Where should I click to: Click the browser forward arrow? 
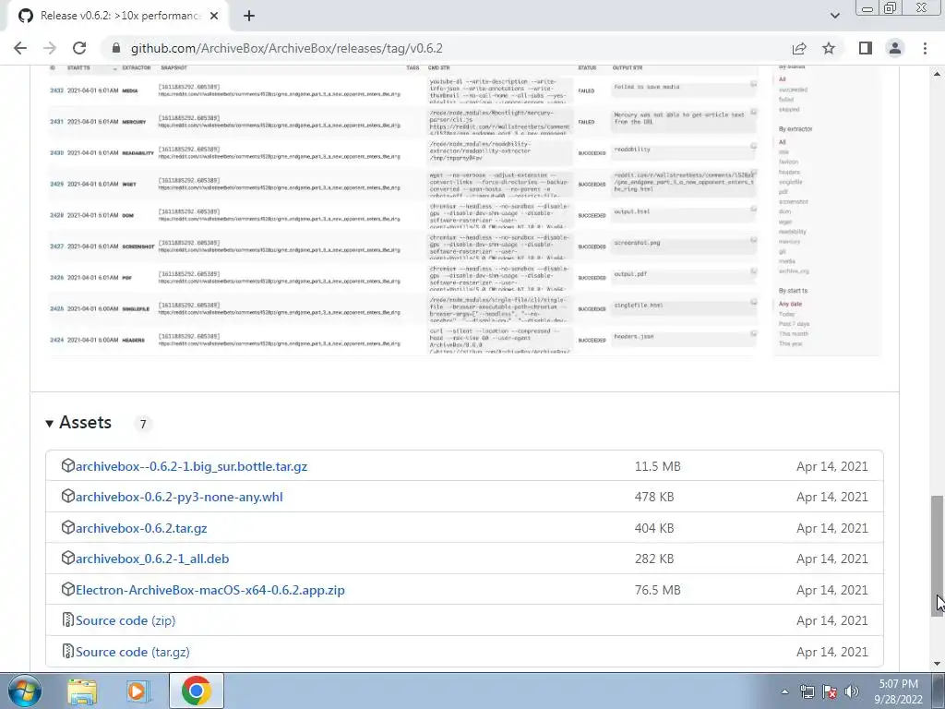(x=50, y=48)
